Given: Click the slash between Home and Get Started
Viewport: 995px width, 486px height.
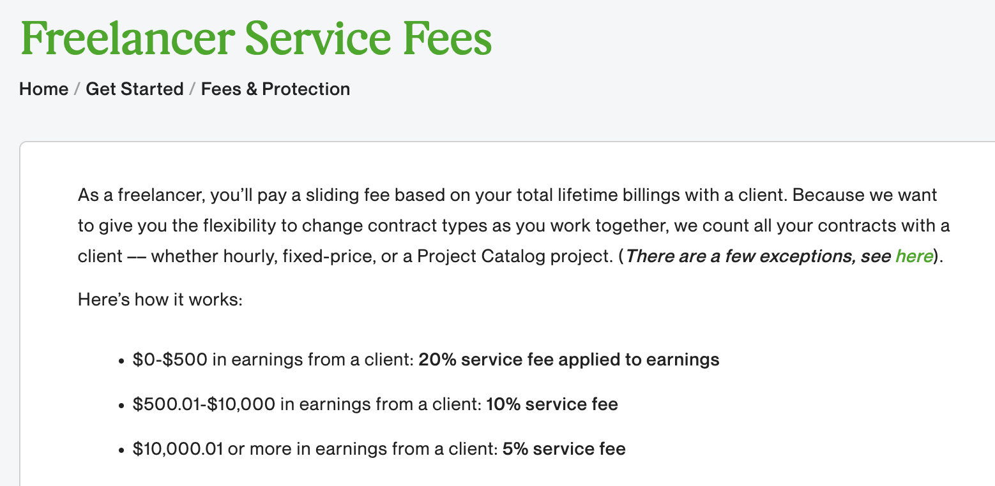Looking at the screenshot, I should (77, 89).
